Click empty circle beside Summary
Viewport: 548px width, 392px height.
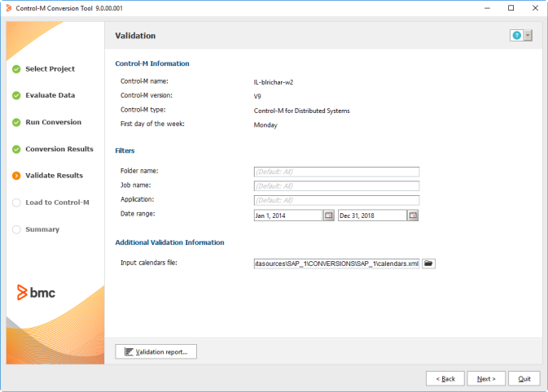click(x=16, y=229)
